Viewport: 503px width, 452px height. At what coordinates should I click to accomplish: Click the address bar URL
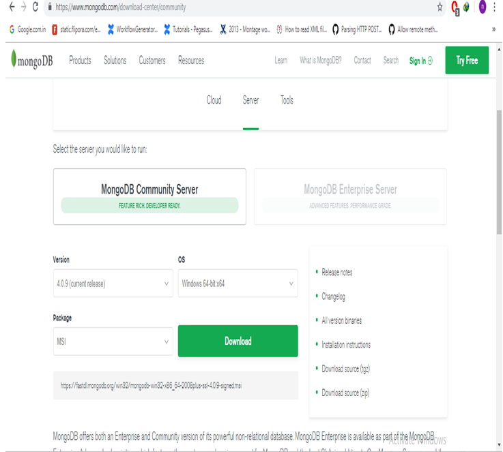(121, 7)
